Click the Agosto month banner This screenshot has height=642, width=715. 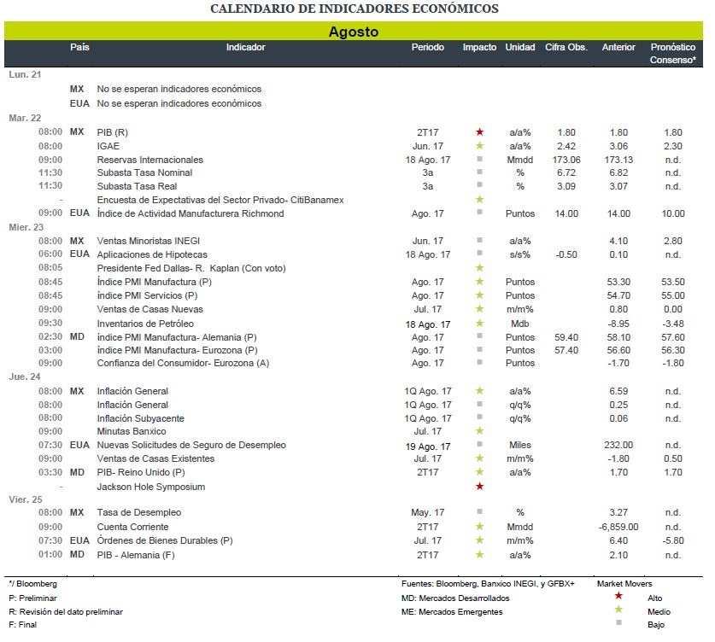354,32
